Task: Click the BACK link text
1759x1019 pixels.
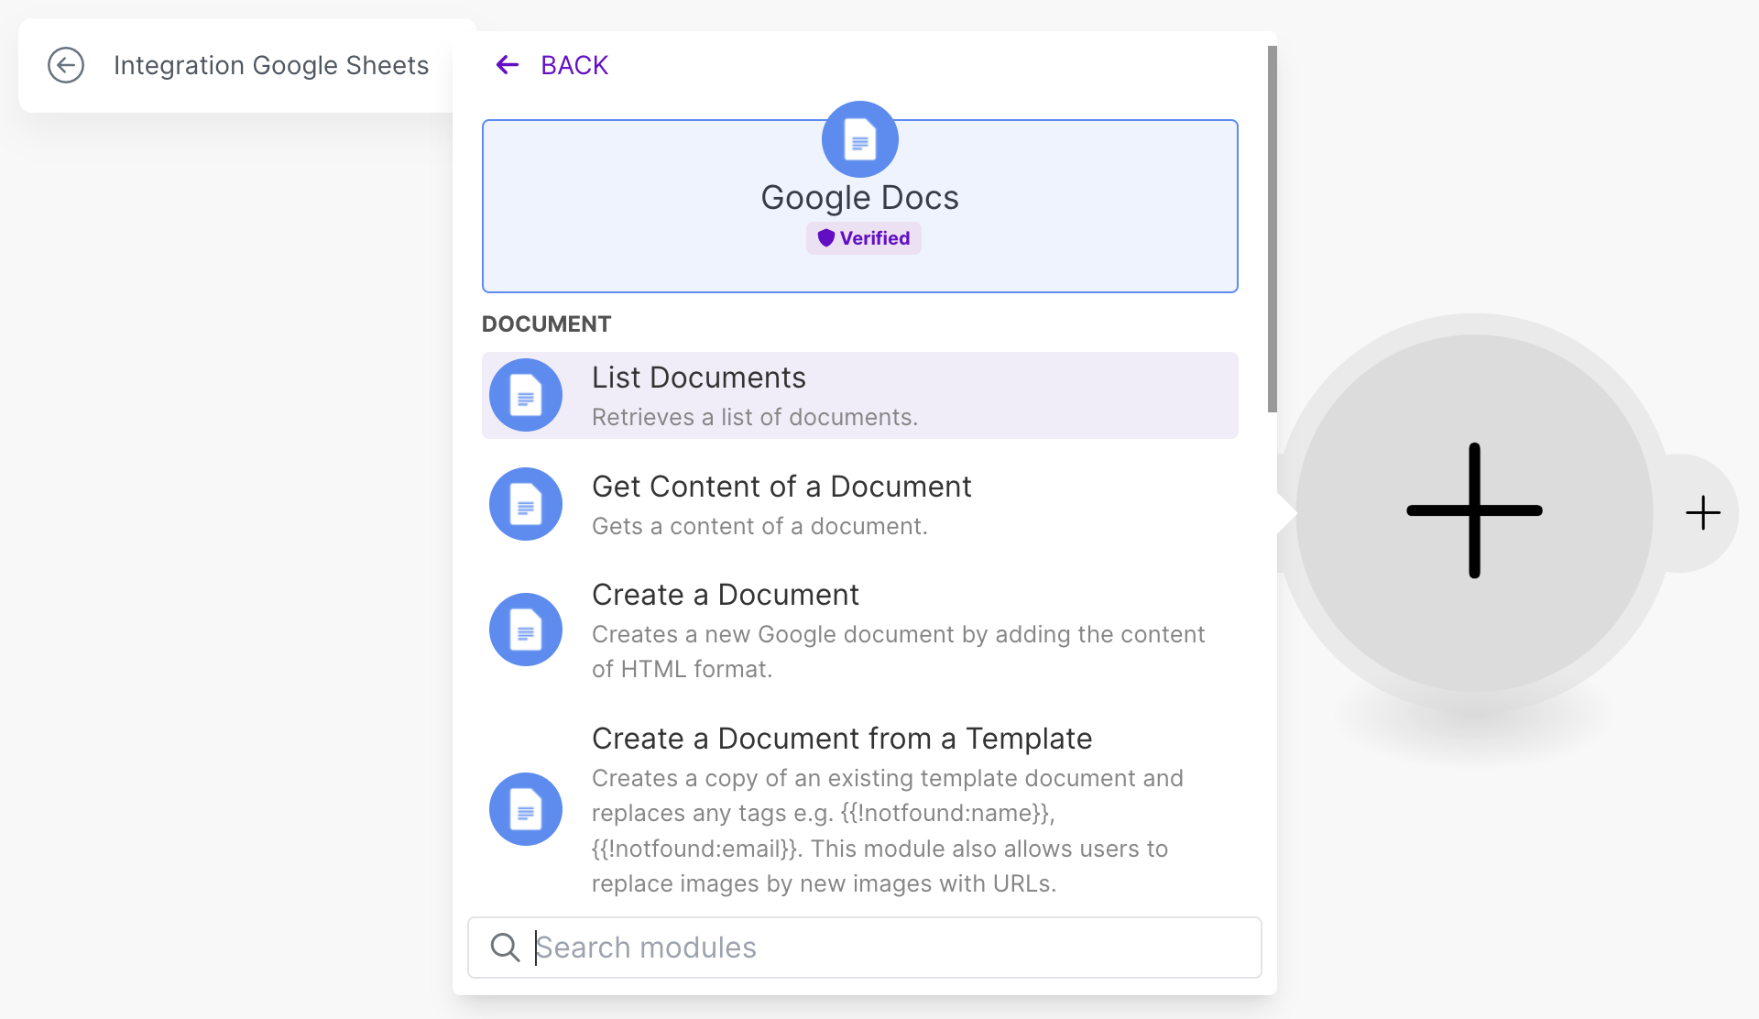Action: (574, 65)
